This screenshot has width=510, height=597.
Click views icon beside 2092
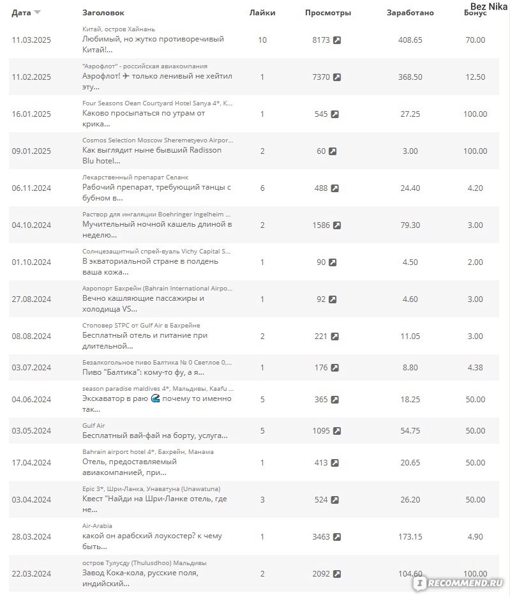[337, 573]
